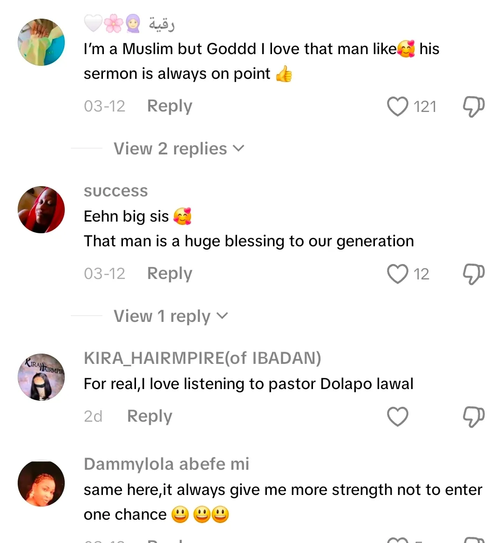Open success's red hijab profile avatar
The width and height of the screenshot is (503, 543).
click(41, 209)
